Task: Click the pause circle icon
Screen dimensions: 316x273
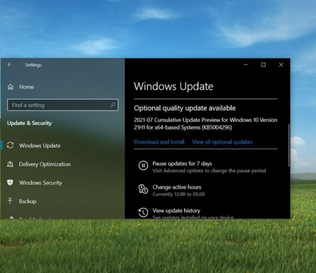Action: click(x=143, y=165)
